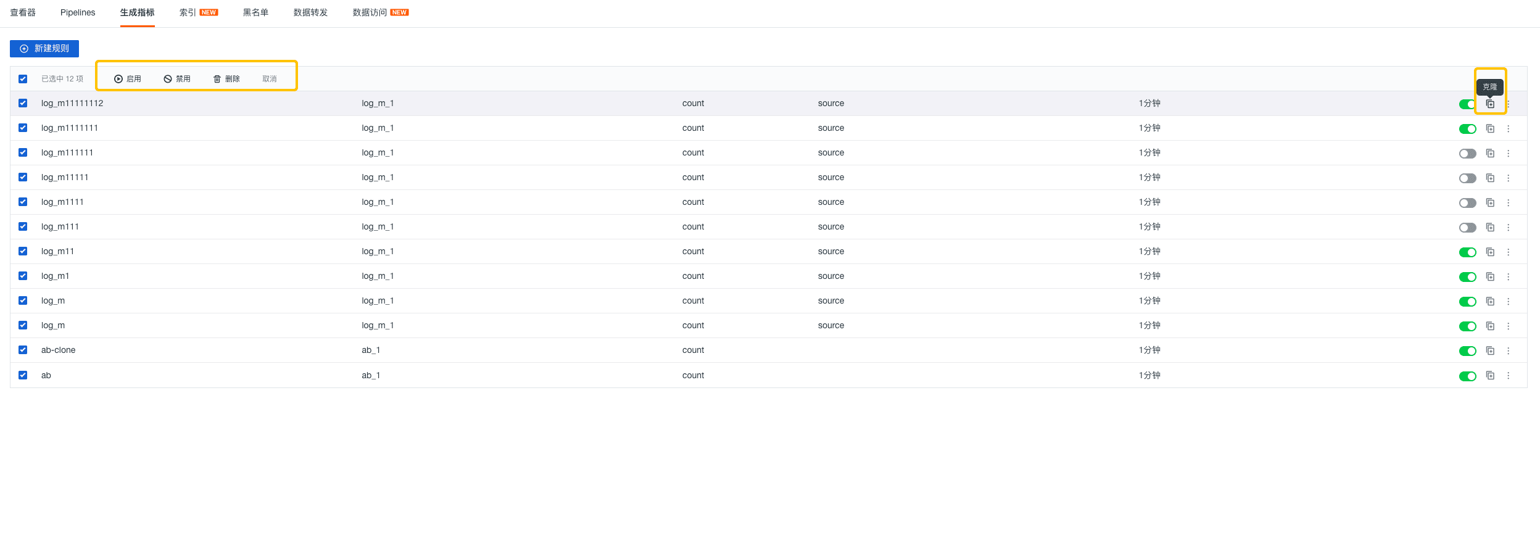This screenshot has width=1540, height=538.
Task: Click the 删除 trash icon
Action: click(x=217, y=79)
